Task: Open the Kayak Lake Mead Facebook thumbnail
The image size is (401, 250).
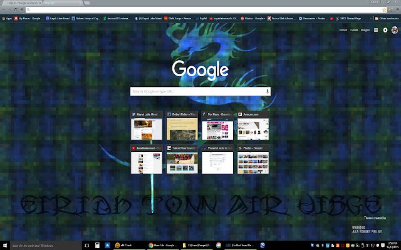Action: [x=147, y=126]
